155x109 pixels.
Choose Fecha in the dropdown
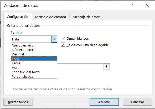[x=34, y=63]
